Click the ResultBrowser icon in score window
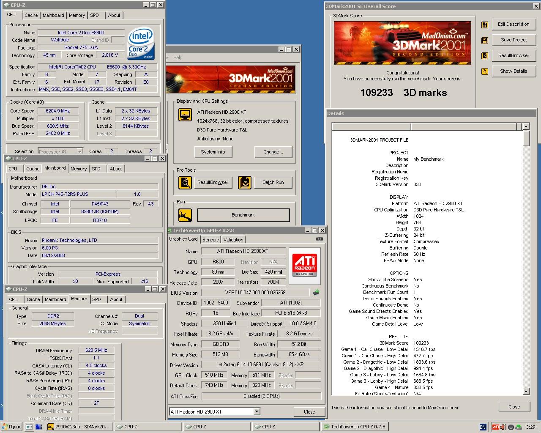Viewport: 541px width, 433px height. (x=485, y=56)
